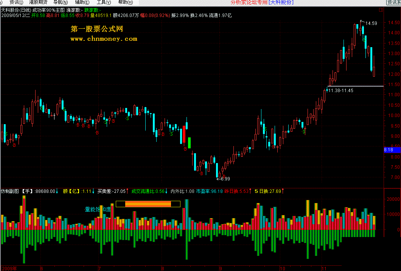The width and height of the screenshot is (401, 271).
Task: Click the 10.00 price axis label
Action: 394,115
